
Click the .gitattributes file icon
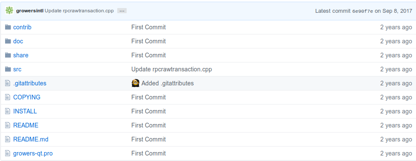coord(7,83)
